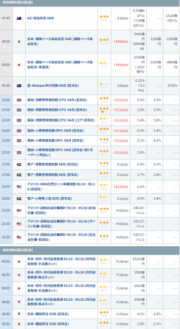Screen dimensions: 180x329
Task: Open 英国・小売物価指数(RPI) [除くモーゲージ利払い] link
Action: 60,153
